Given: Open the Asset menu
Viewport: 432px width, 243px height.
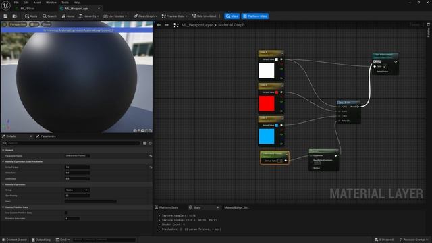Looking at the screenshot, I should 37,3.
